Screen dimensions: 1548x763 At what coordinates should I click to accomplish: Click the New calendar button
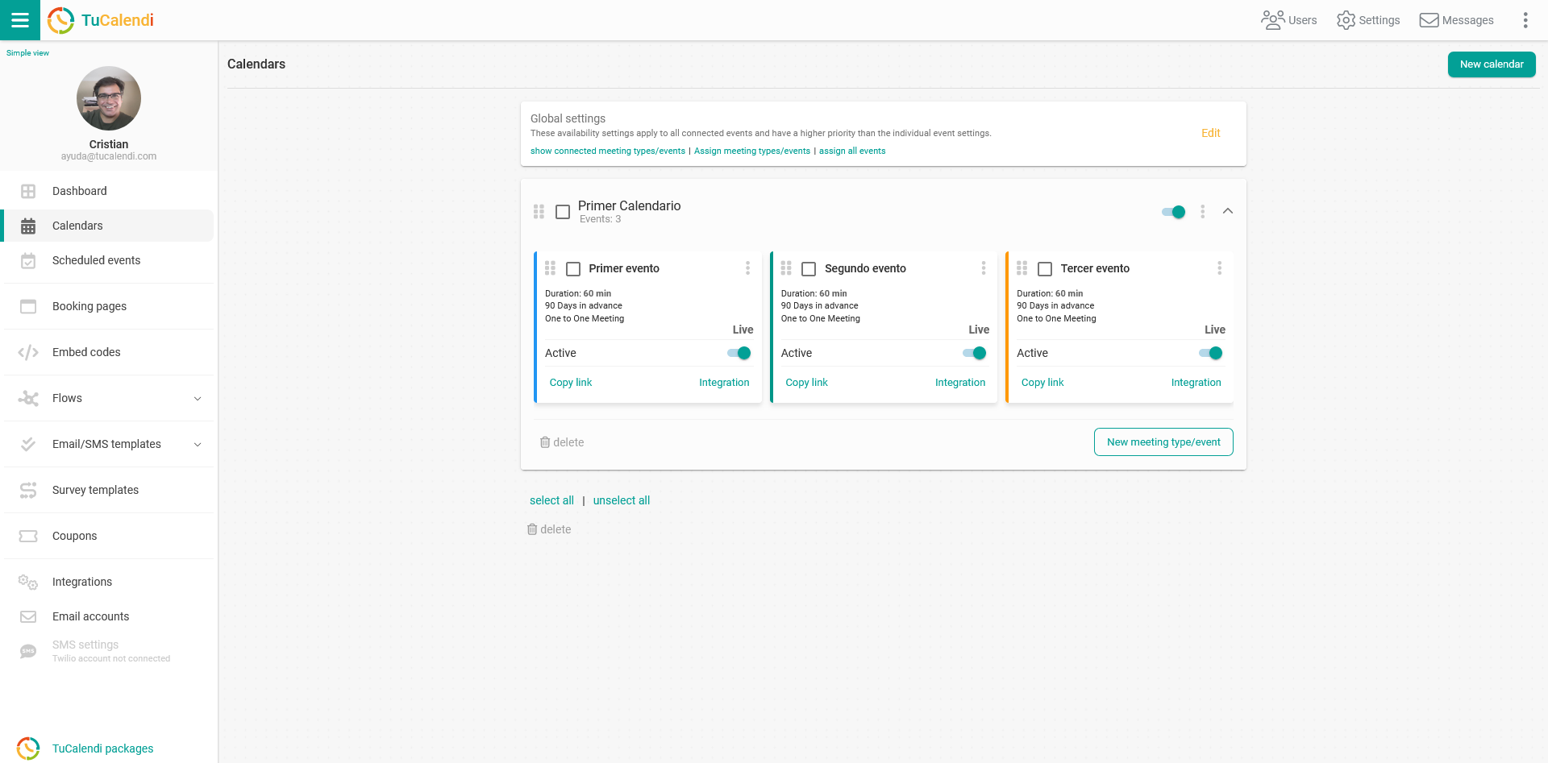(x=1491, y=64)
